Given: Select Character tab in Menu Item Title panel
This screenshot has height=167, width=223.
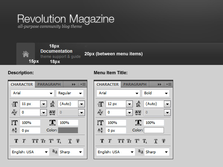Looking at the screenshot, I should pyautogui.click(x=107, y=85).
